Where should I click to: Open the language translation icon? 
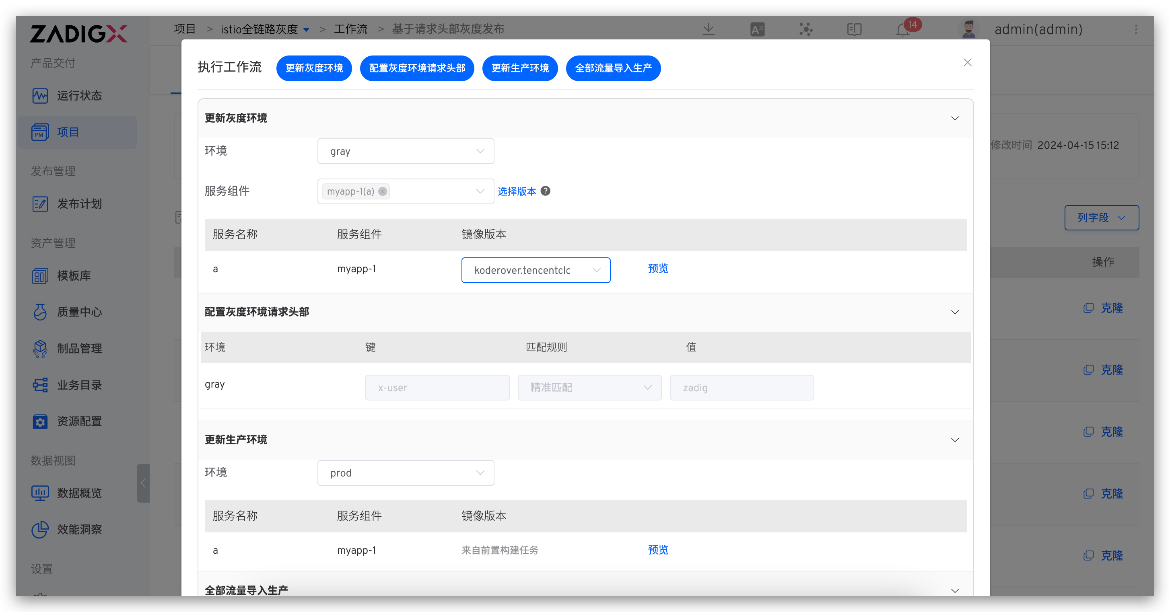[x=757, y=29]
